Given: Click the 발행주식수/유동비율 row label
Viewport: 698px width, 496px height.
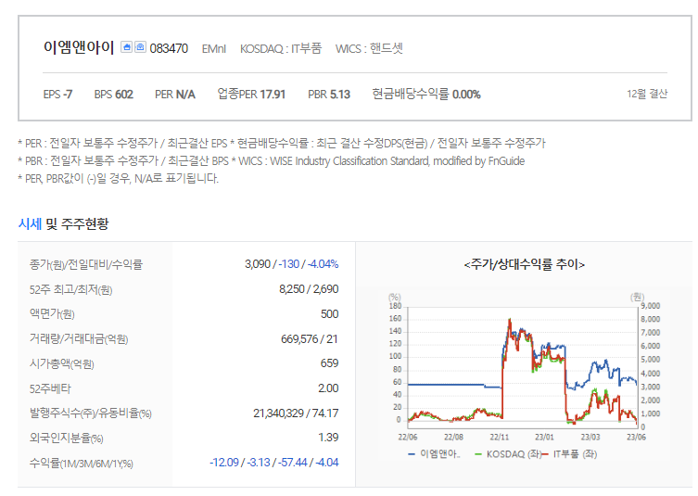Looking at the screenshot, I should pos(91,413).
